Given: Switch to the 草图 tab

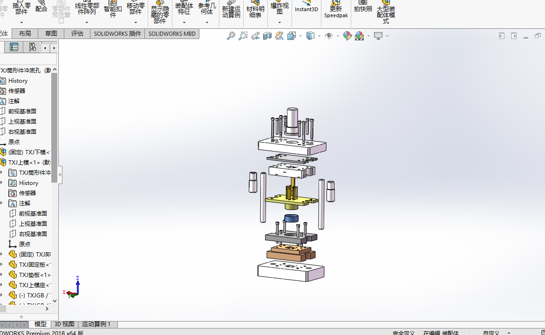Looking at the screenshot, I should tap(51, 33).
